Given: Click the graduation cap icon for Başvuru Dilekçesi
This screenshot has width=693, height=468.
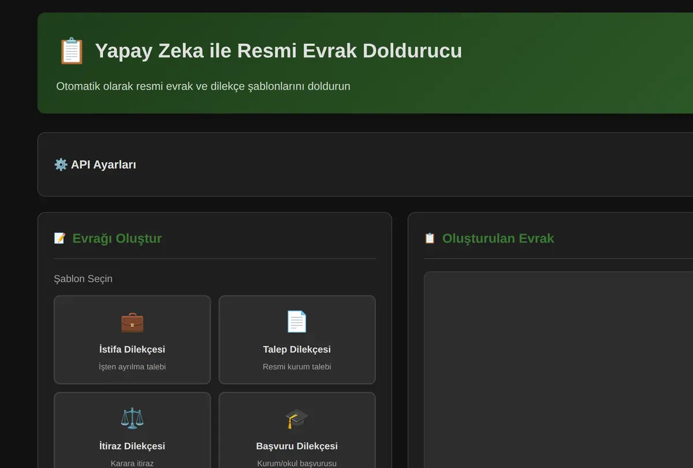Looking at the screenshot, I should pyautogui.click(x=297, y=418).
